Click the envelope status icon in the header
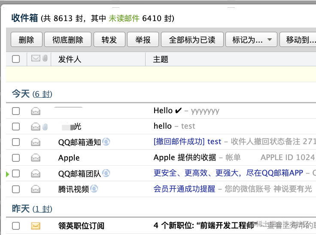This screenshot has width=316, height=235. [36, 58]
